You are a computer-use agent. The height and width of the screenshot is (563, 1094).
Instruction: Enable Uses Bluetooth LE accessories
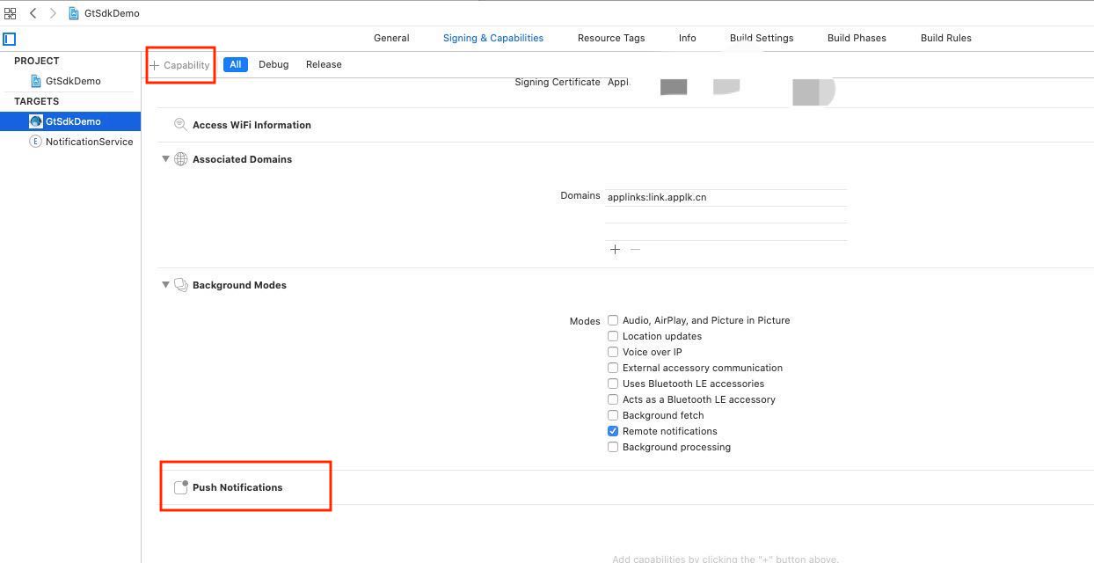(613, 384)
